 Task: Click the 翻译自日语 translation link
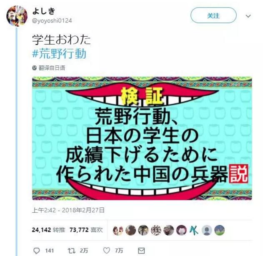coord(52,68)
